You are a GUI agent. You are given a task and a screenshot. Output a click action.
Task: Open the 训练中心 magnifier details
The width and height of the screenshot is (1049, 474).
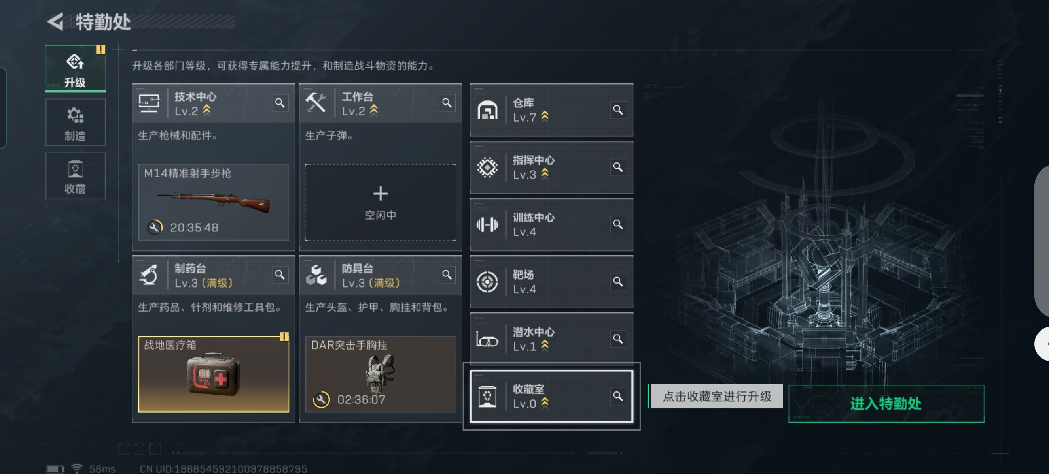618,225
